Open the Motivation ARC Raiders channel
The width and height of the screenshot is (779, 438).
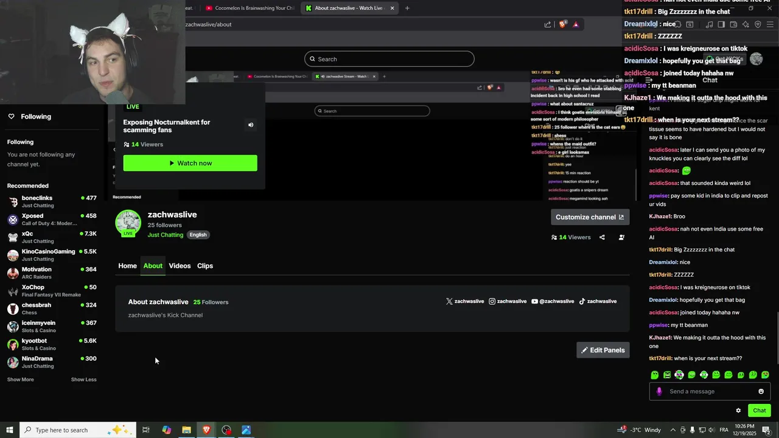52,273
